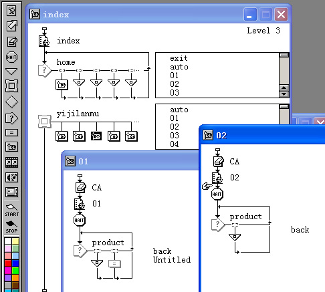The image size is (325, 292).
Task: Pick the Erase icon from the icon palette
Action: (x=11, y=41)
